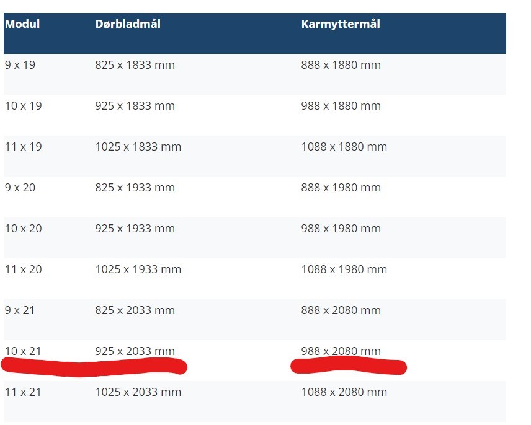Select the 9 x 20 module cell
Image resolution: width=531 pixels, height=425 pixels.
(x=20, y=188)
